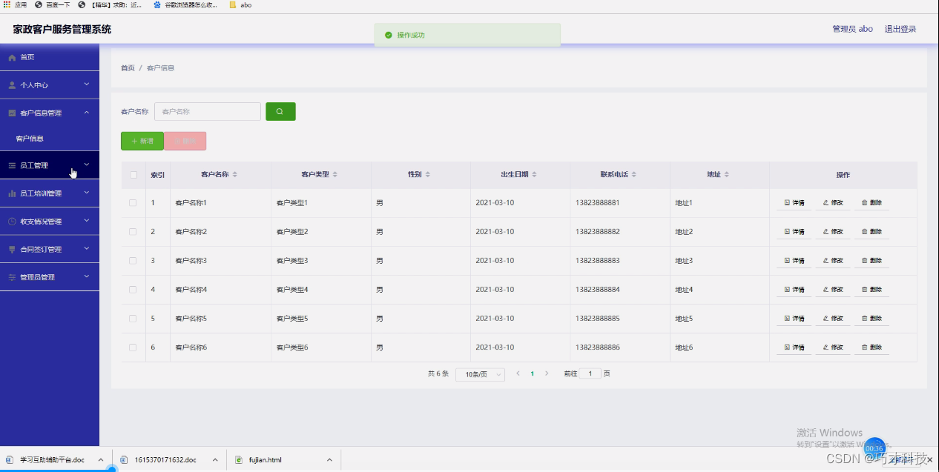Click the 员工管理 list icon
This screenshot has height=472, width=939.
[x=12, y=165]
